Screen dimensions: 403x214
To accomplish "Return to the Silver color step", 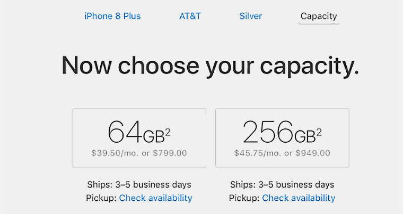I will [x=251, y=16].
